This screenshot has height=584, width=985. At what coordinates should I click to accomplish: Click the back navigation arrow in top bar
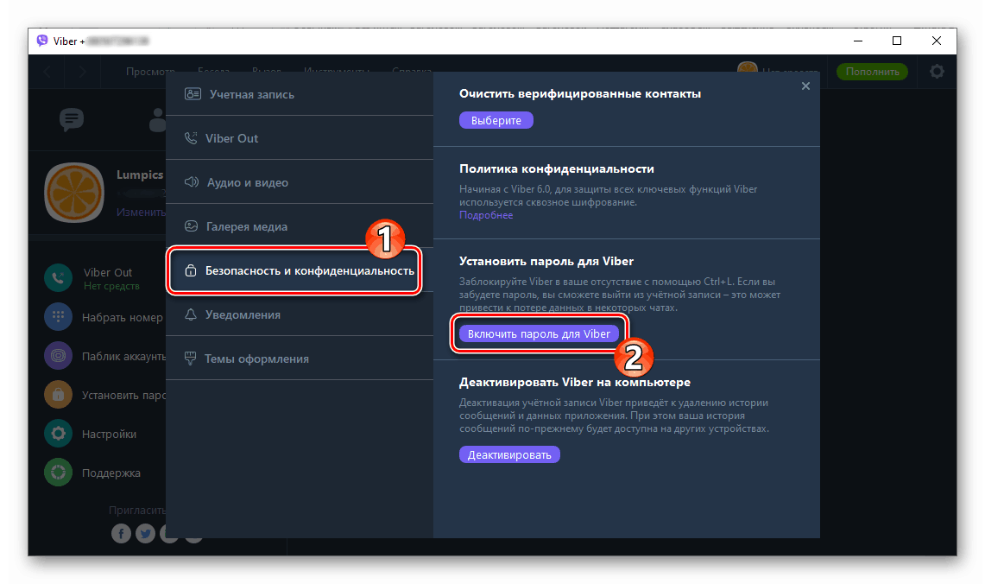pos(47,72)
